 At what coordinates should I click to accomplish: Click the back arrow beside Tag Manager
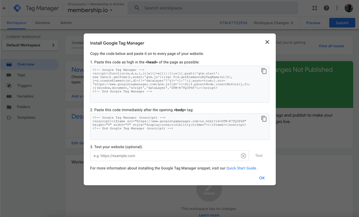(x=4, y=7)
